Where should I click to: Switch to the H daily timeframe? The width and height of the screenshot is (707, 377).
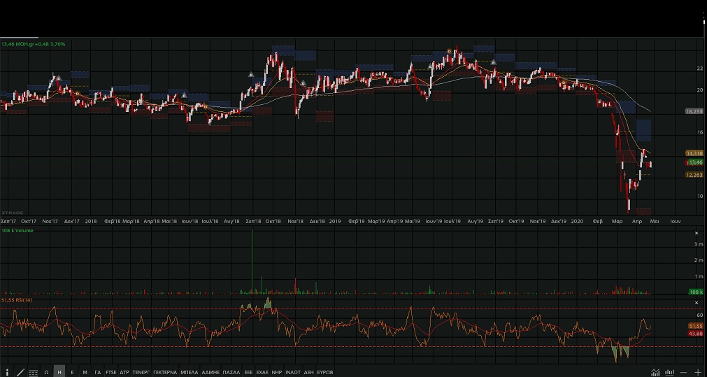coord(59,372)
